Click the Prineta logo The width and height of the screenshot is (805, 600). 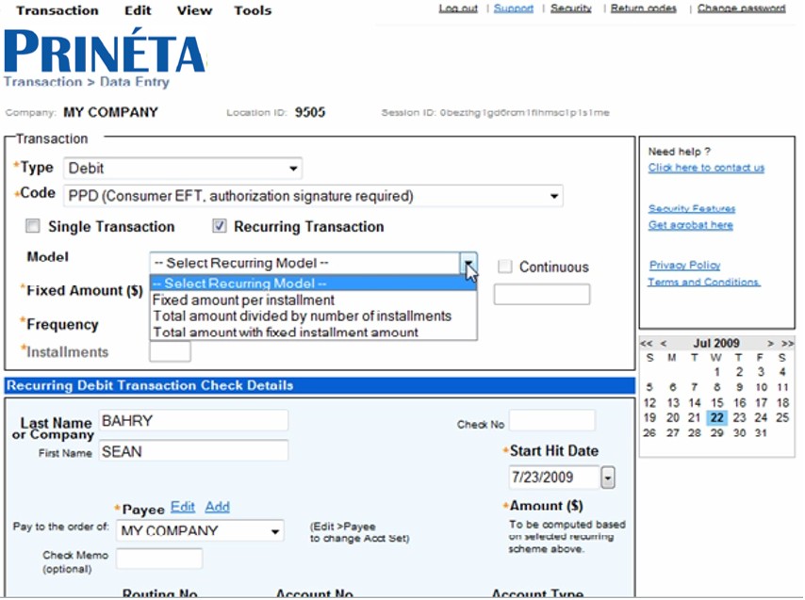point(105,51)
